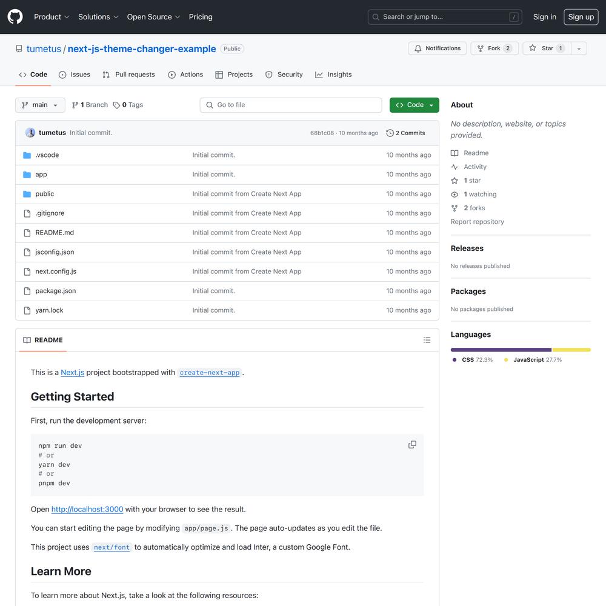
Task: Open the README tab in file viewer
Action: (x=43, y=340)
